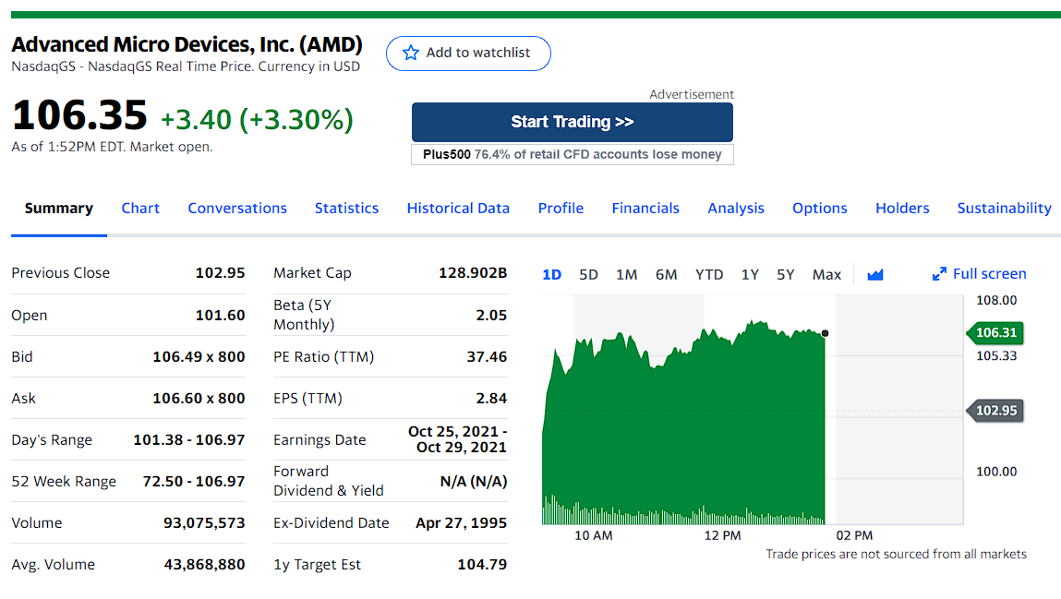Viewport: 1061px width, 599px height.
Task: Click the 102.95 previous close marker on chart
Action: (995, 411)
